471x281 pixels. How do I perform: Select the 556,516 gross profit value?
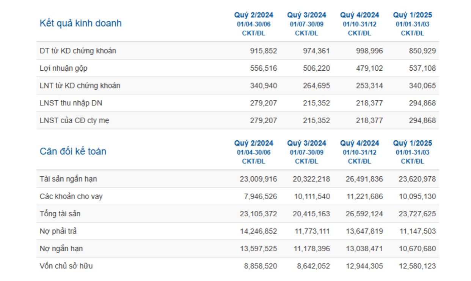[264, 68]
